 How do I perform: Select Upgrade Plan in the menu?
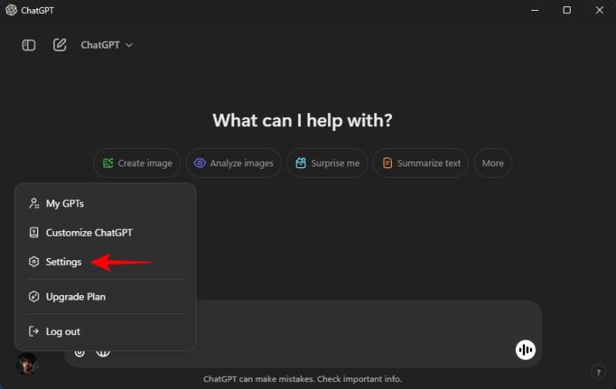[105, 297]
